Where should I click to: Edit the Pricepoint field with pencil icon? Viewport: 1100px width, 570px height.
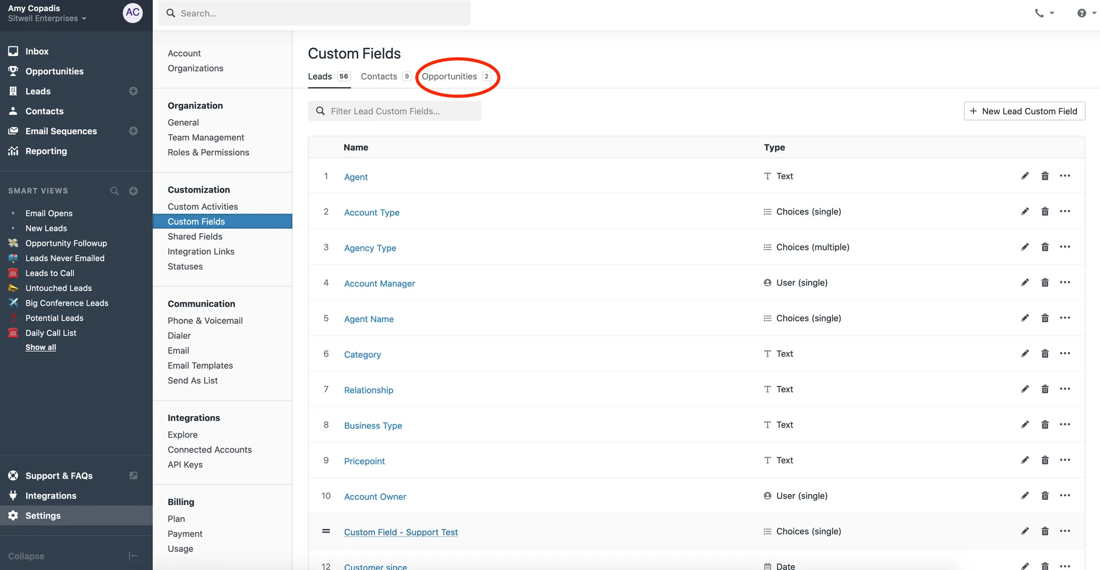pos(1025,460)
